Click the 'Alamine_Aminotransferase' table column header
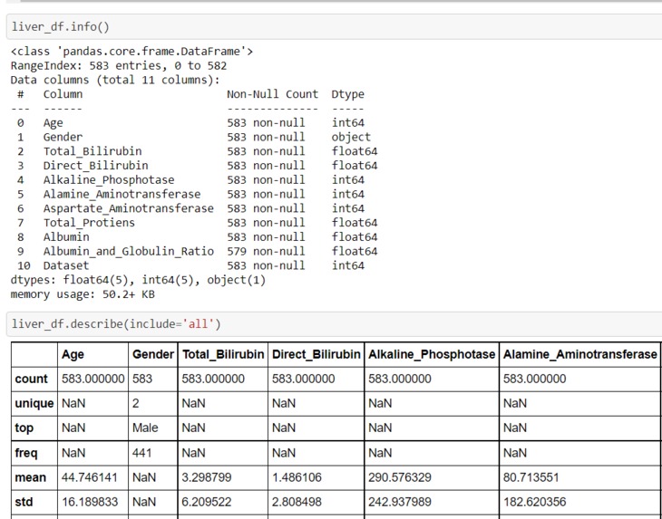Image resolution: width=662 pixels, height=519 pixels. coord(579,354)
